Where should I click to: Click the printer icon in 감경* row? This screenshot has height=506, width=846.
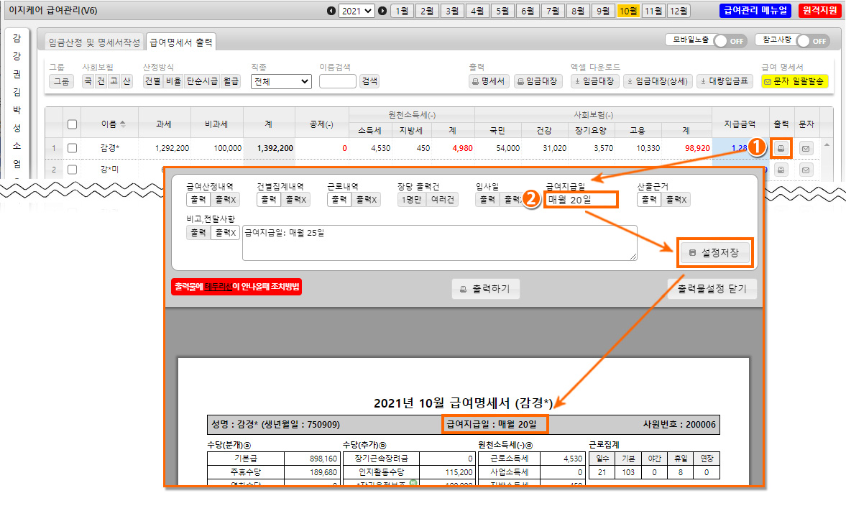[782, 149]
